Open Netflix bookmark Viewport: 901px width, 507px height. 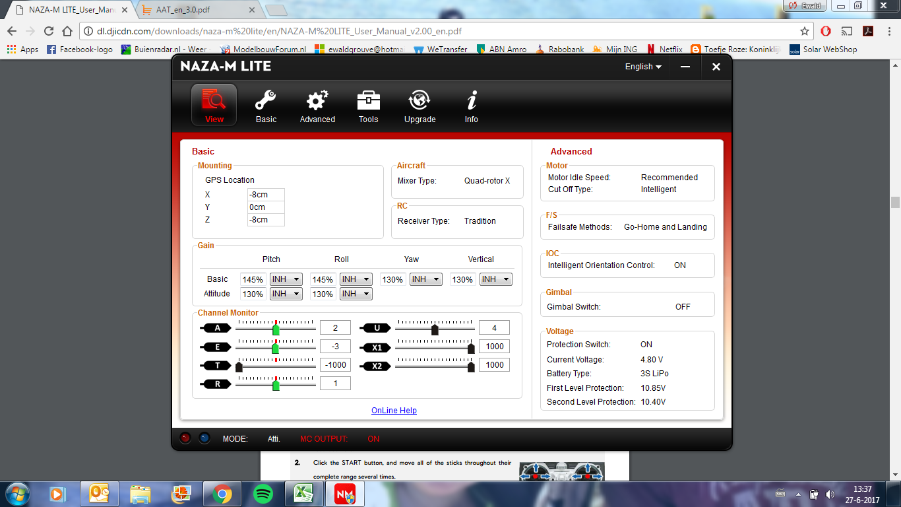pos(664,50)
